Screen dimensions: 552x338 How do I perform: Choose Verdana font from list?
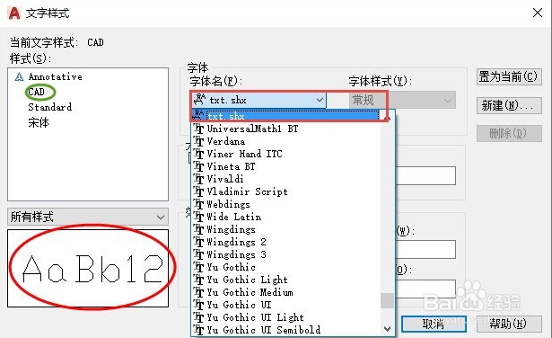point(225,141)
